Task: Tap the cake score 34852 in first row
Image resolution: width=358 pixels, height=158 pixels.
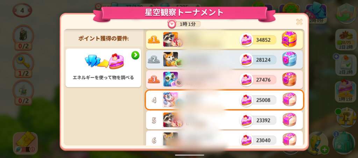Action: click(258, 40)
